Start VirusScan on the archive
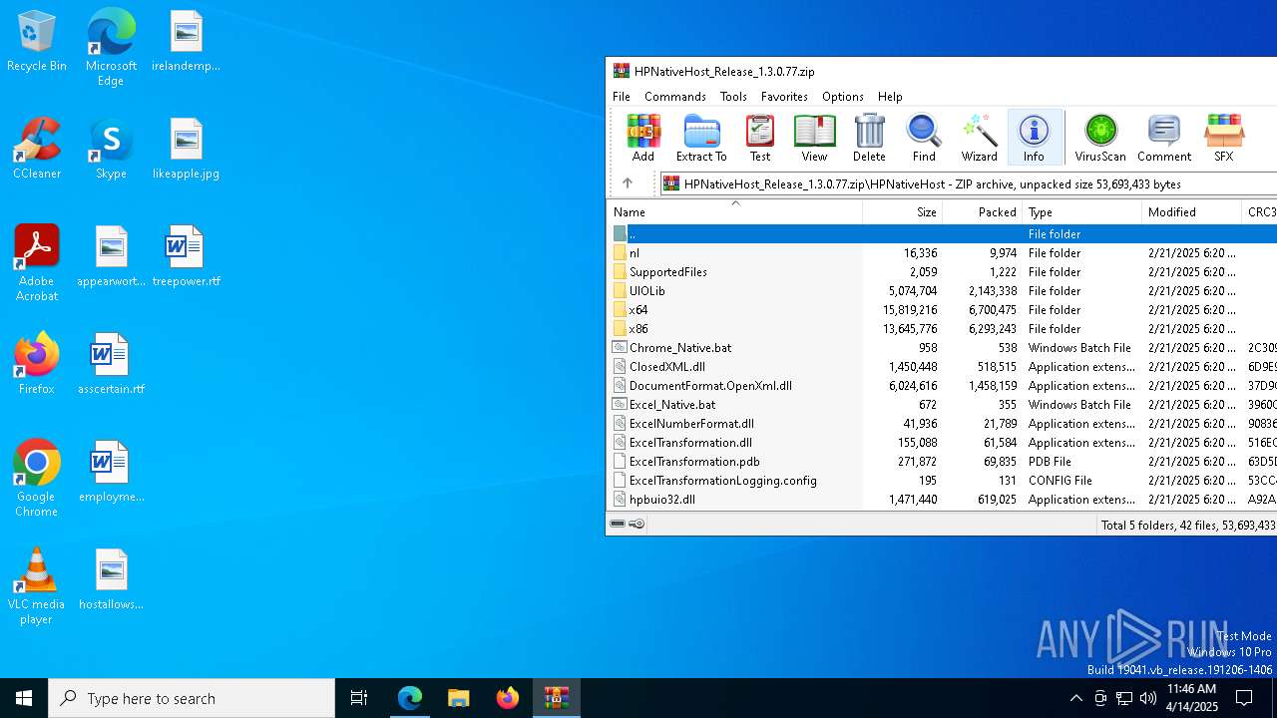 1100,138
